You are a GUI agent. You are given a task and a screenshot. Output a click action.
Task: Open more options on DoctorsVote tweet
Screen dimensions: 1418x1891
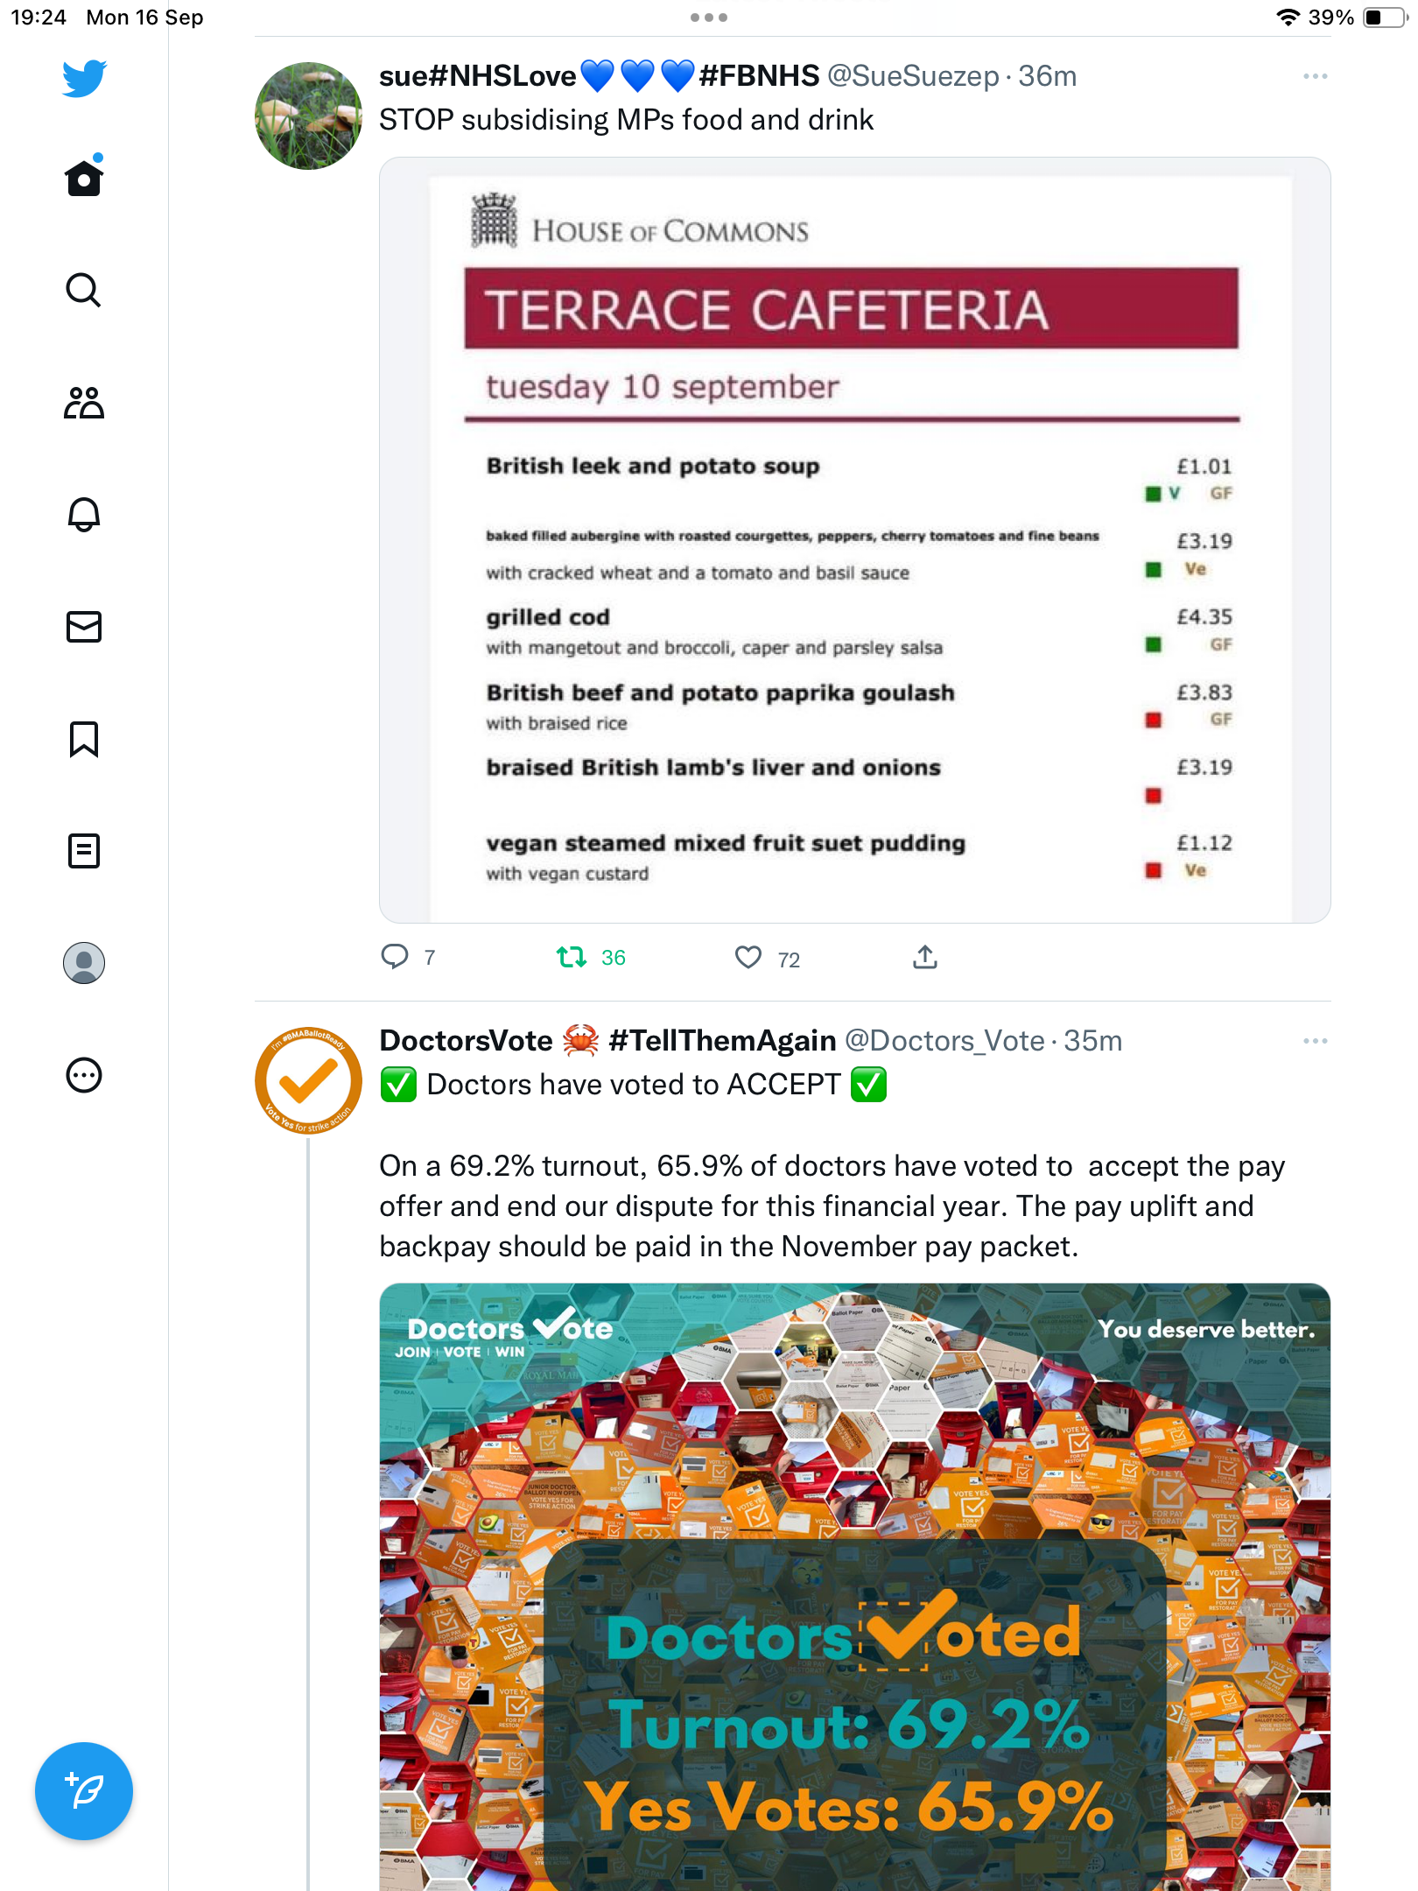[x=1316, y=1041]
